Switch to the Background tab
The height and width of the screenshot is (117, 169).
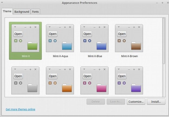[x=22, y=12]
